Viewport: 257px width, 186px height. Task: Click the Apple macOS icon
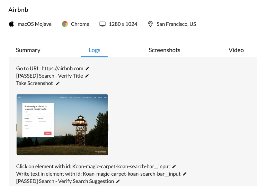12,24
